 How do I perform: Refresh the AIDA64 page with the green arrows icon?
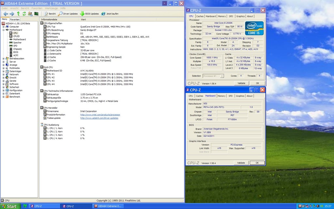24,14
